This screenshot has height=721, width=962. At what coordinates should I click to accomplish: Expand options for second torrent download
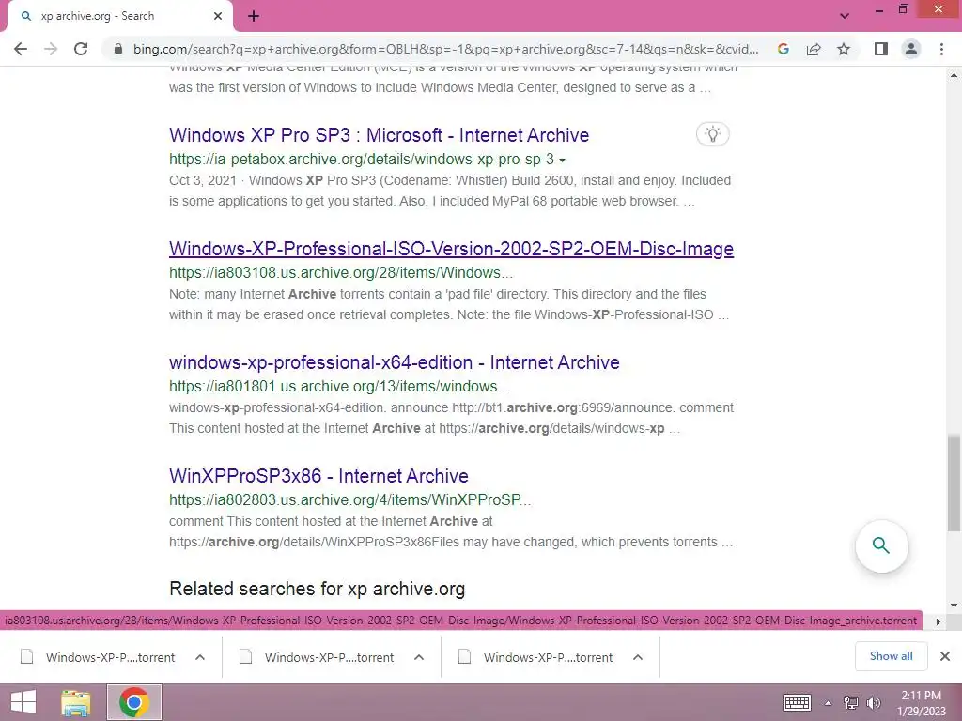coord(419,658)
